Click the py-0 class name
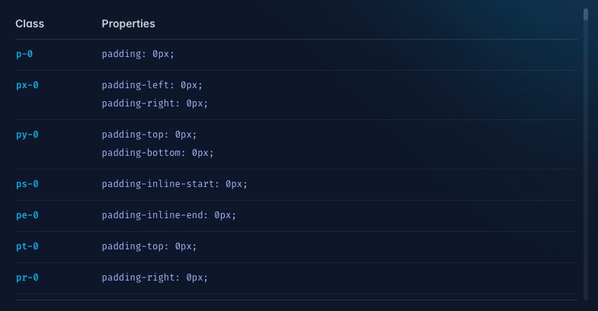This screenshot has height=311, width=598. tap(27, 135)
